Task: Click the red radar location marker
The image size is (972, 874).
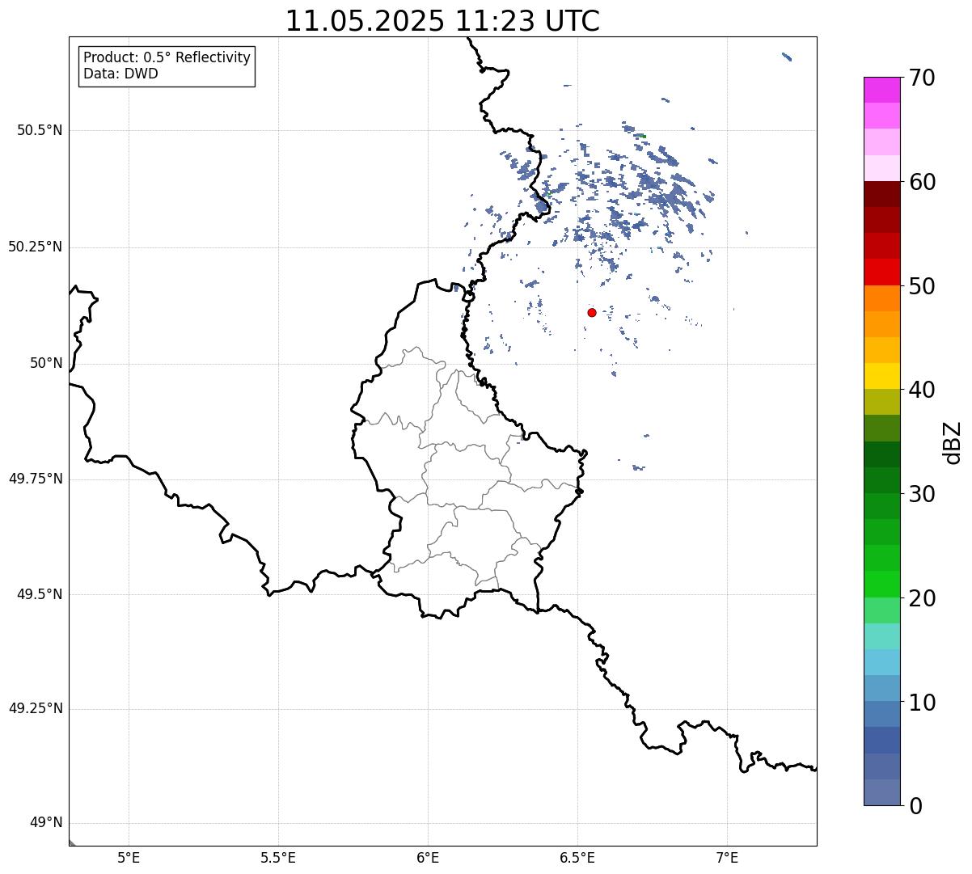Action: (x=592, y=312)
